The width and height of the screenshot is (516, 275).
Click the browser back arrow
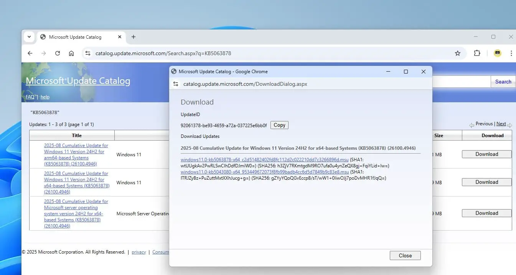coord(30,53)
